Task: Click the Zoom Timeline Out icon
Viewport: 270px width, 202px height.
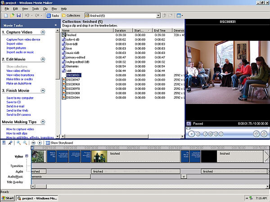Action: pos(25,143)
